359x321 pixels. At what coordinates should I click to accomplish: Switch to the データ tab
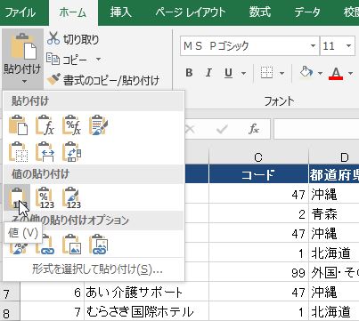(307, 12)
